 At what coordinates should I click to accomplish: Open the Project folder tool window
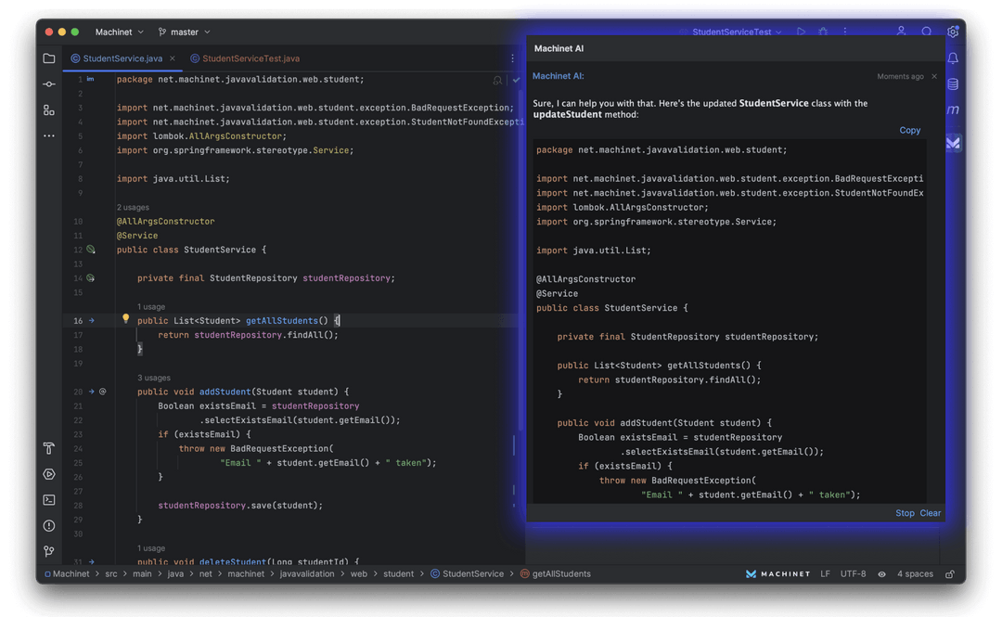pos(49,58)
